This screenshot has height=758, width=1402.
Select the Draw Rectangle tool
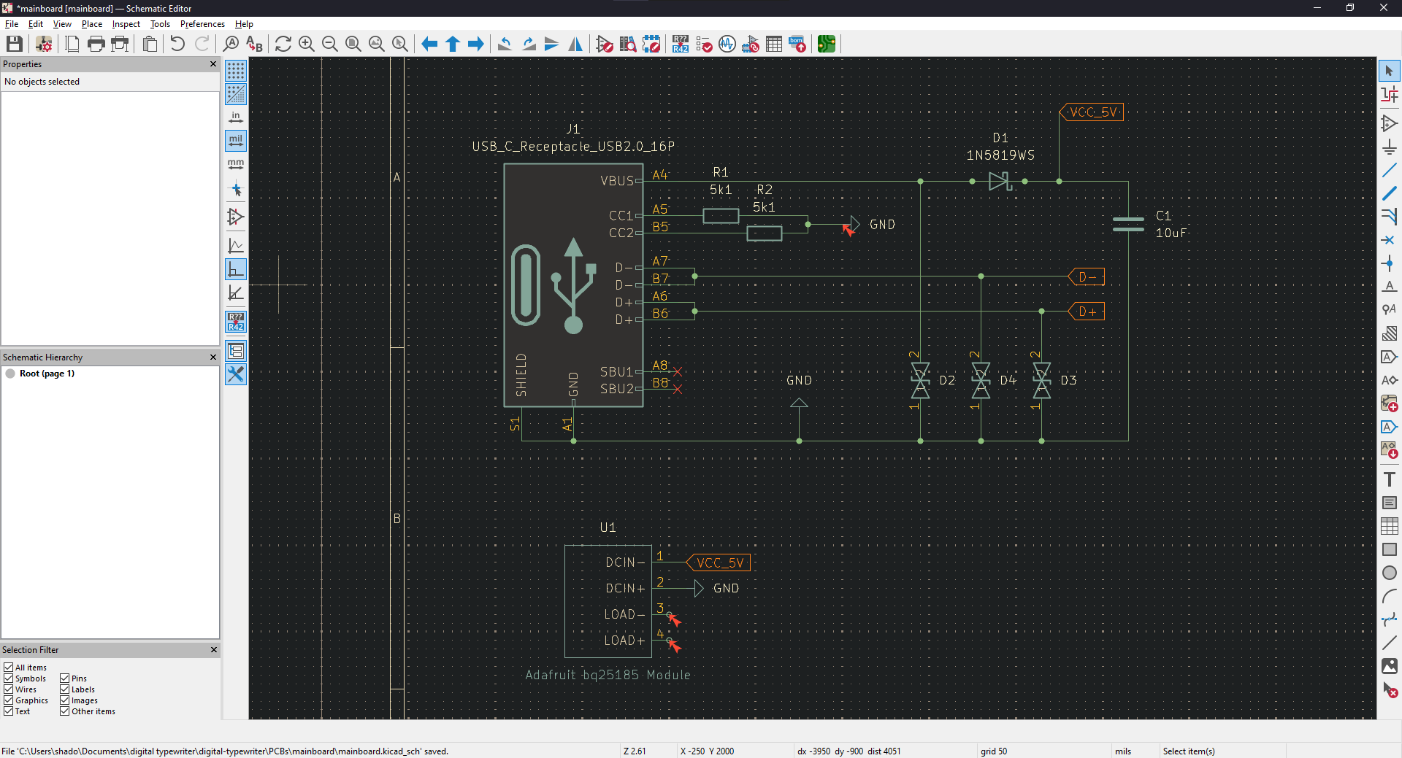1389,549
